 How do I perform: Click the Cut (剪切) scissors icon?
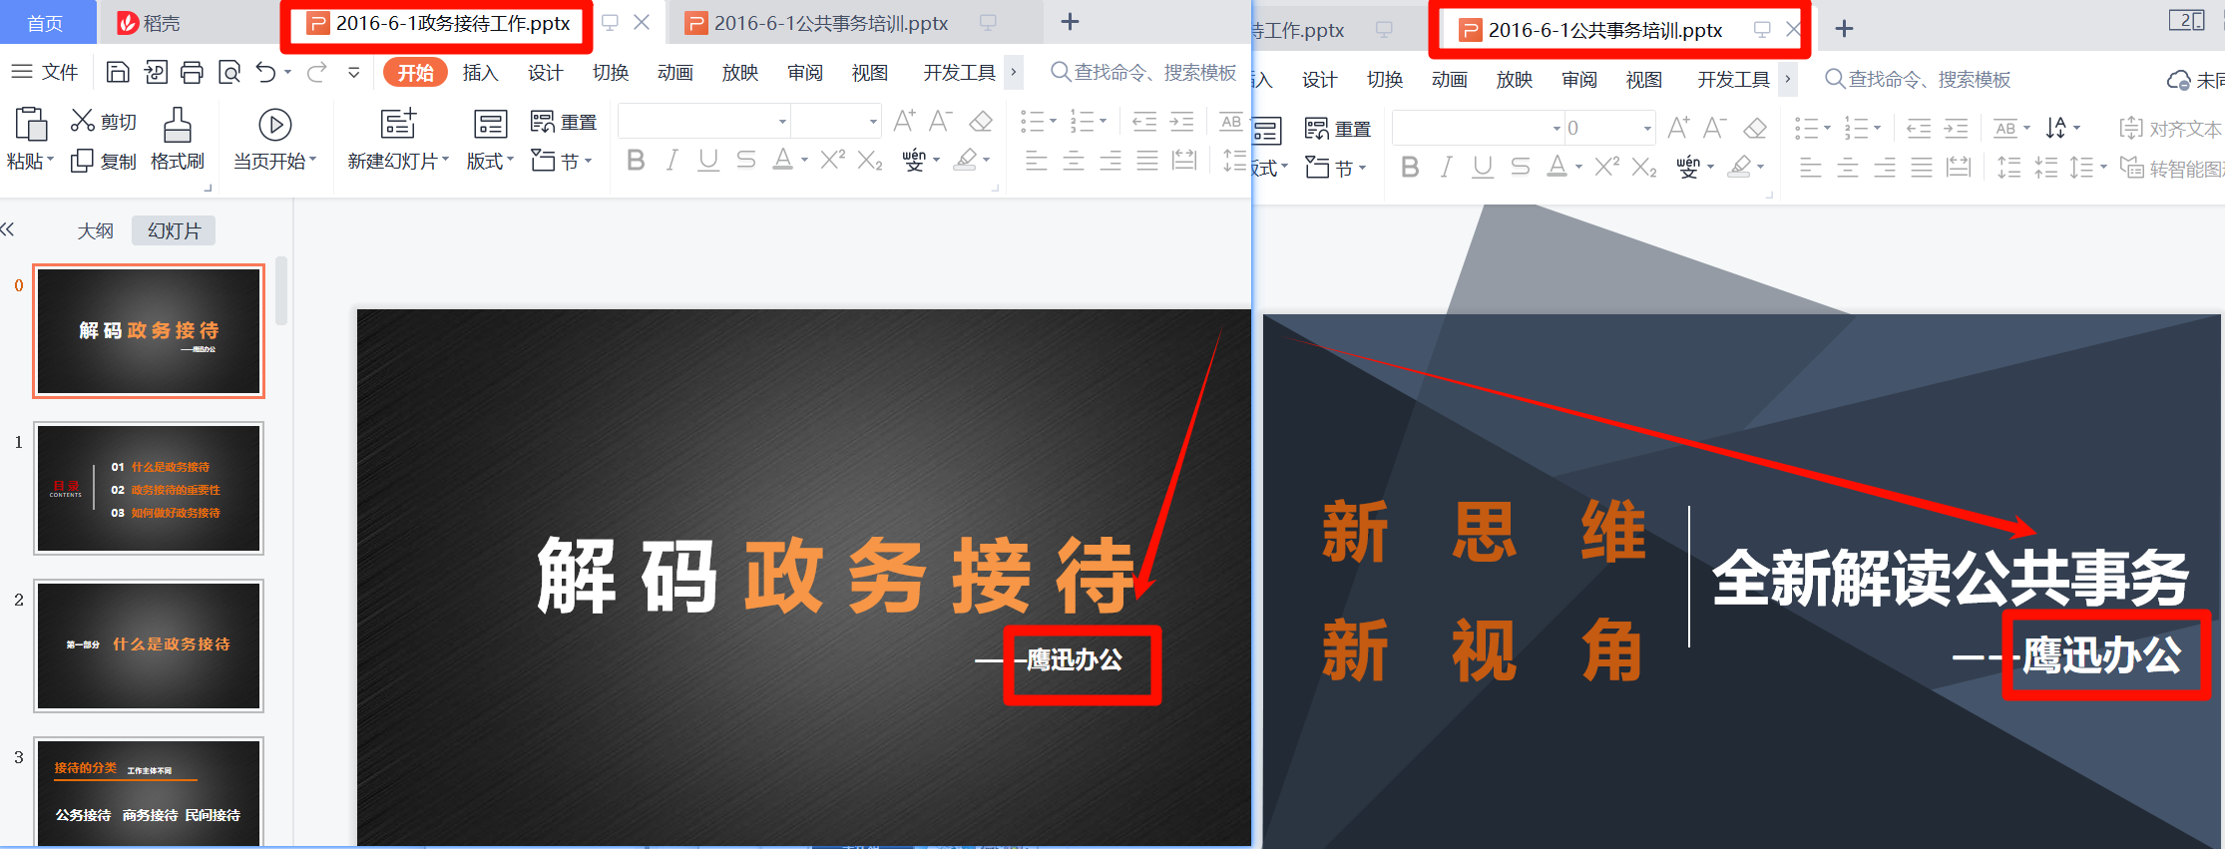(83, 122)
